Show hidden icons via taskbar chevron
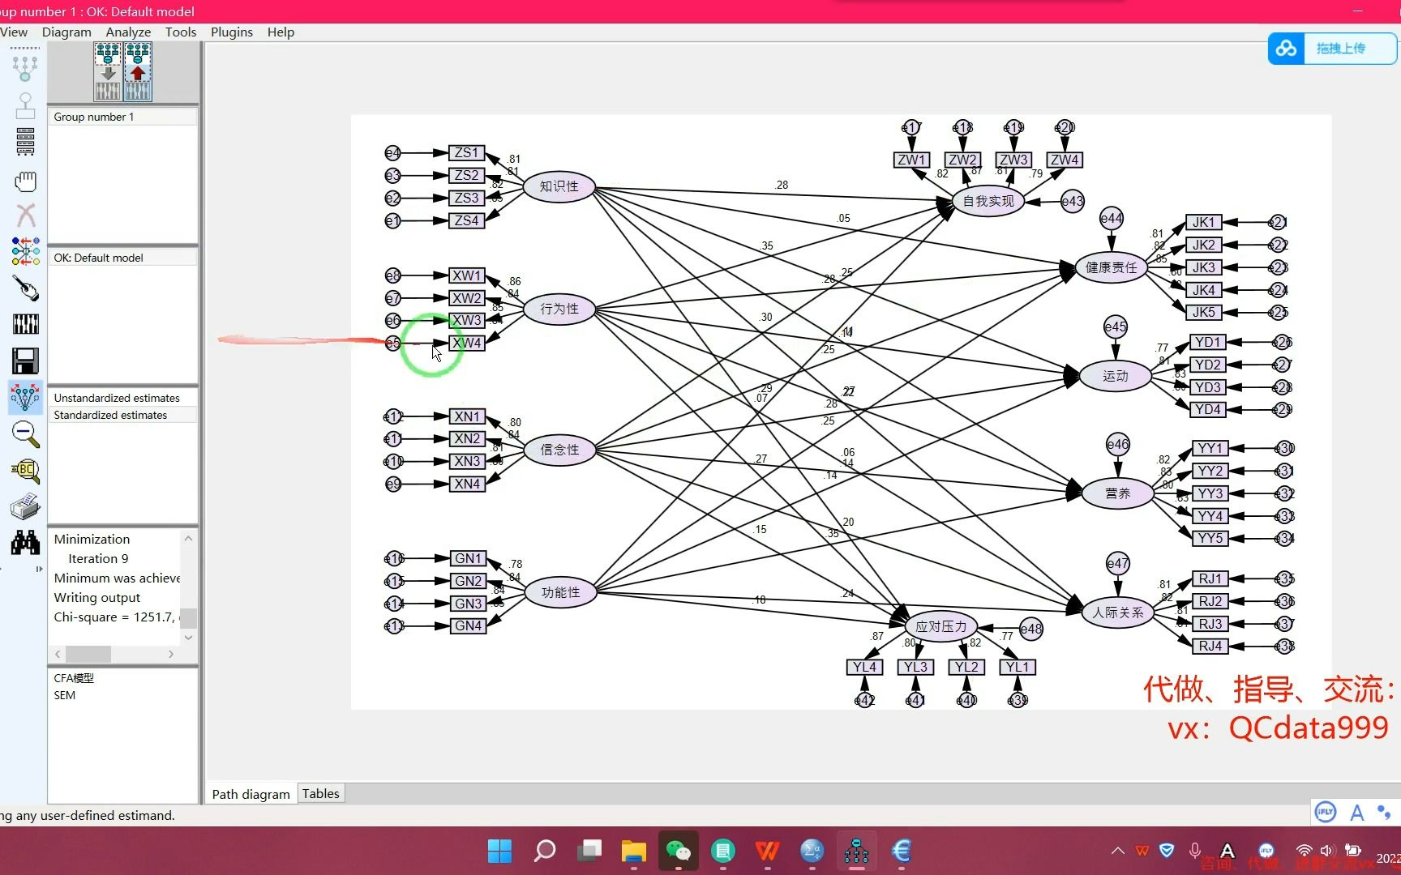The height and width of the screenshot is (875, 1401). [1117, 851]
